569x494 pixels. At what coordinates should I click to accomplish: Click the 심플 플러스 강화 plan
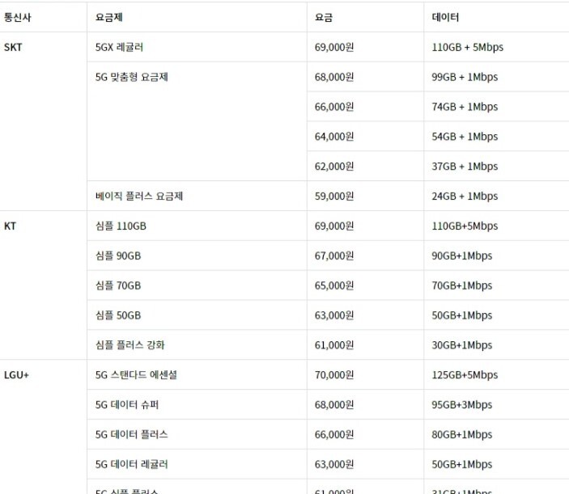click(130, 345)
